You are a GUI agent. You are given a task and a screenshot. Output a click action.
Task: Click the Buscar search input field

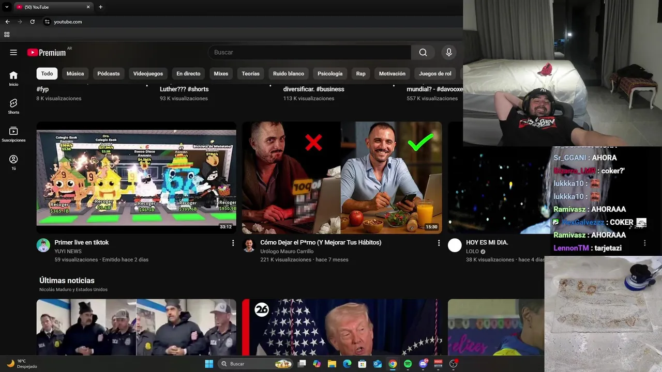(x=309, y=52)
